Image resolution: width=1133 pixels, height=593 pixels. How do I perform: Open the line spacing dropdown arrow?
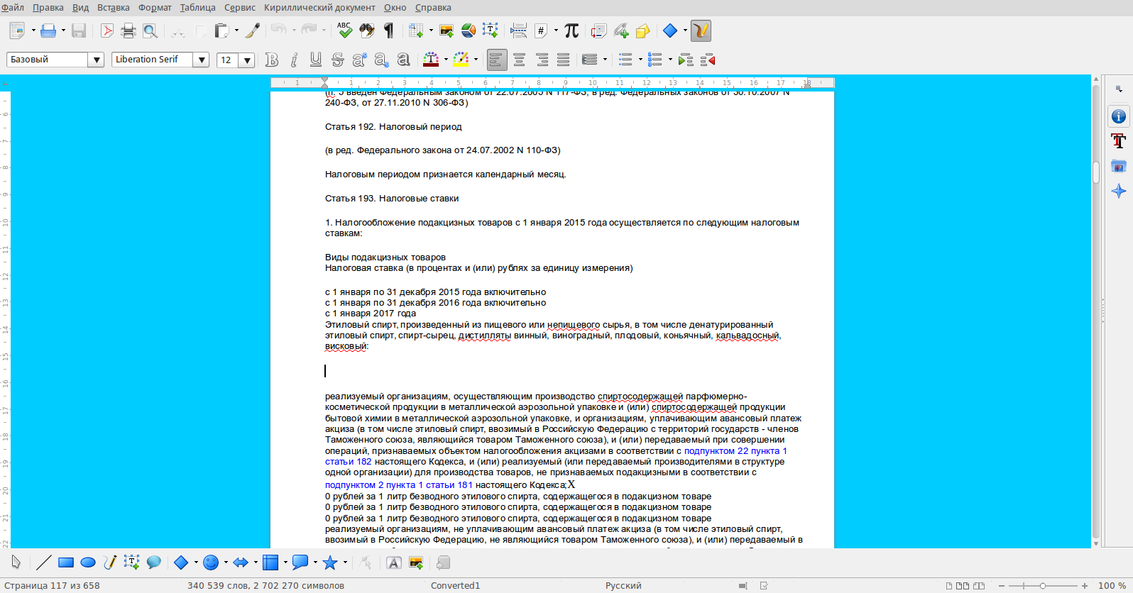coord(605,60)
